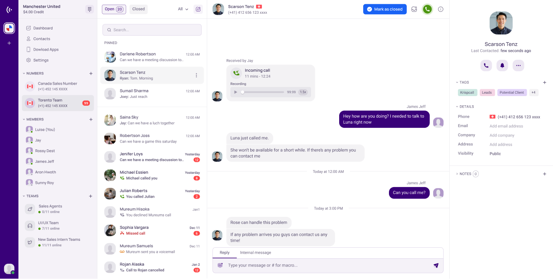Change playback speed with 1.5x button

[x=303, y=92]
